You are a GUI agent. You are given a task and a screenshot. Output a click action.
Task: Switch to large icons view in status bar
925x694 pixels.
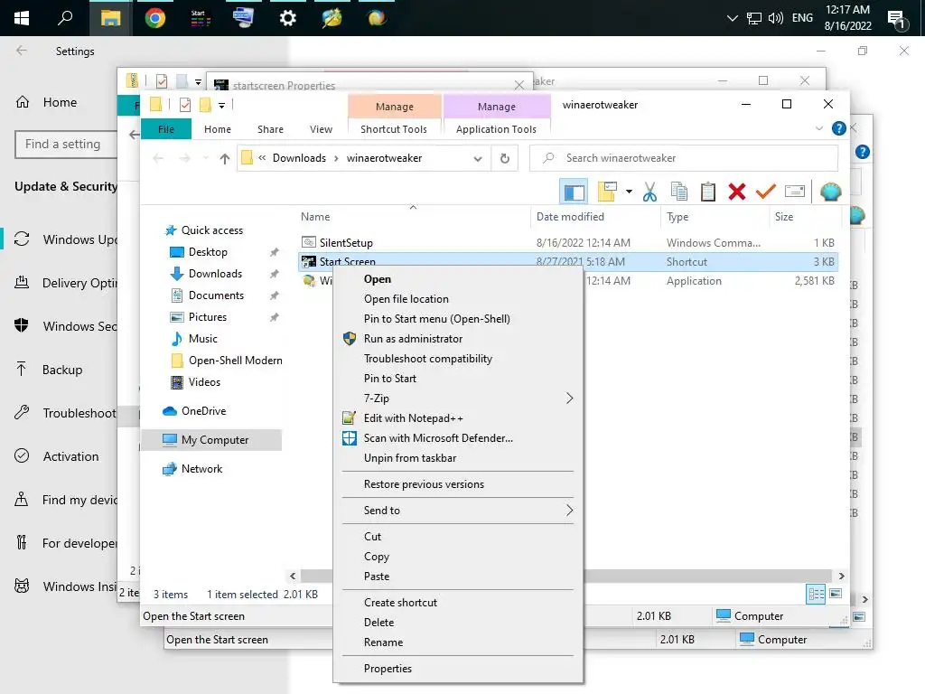(x=836, y=594)
